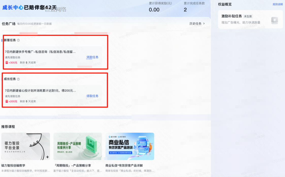Screen dimensions: 285x177
Task: Claim the 新客任务 via 领取任务
Action: (x=92, y=57)
